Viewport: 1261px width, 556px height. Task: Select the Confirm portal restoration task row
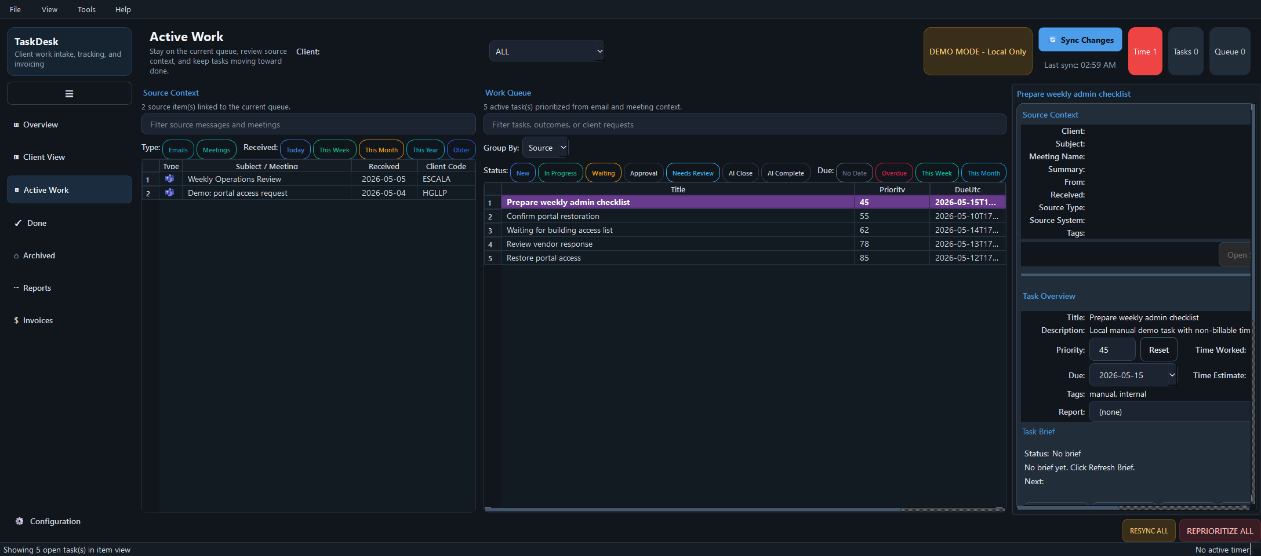(x=744, y=216)
